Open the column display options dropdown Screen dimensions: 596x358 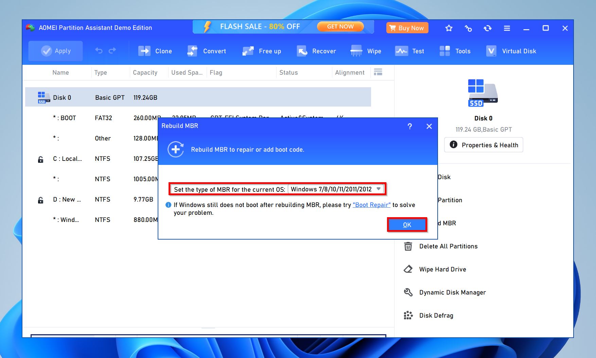click(378, 72)
